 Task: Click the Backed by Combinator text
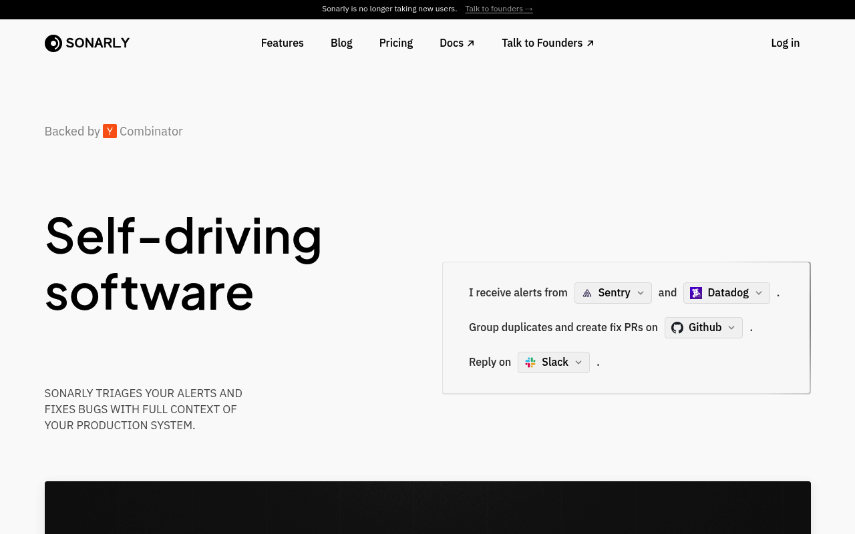click(114, 131)
